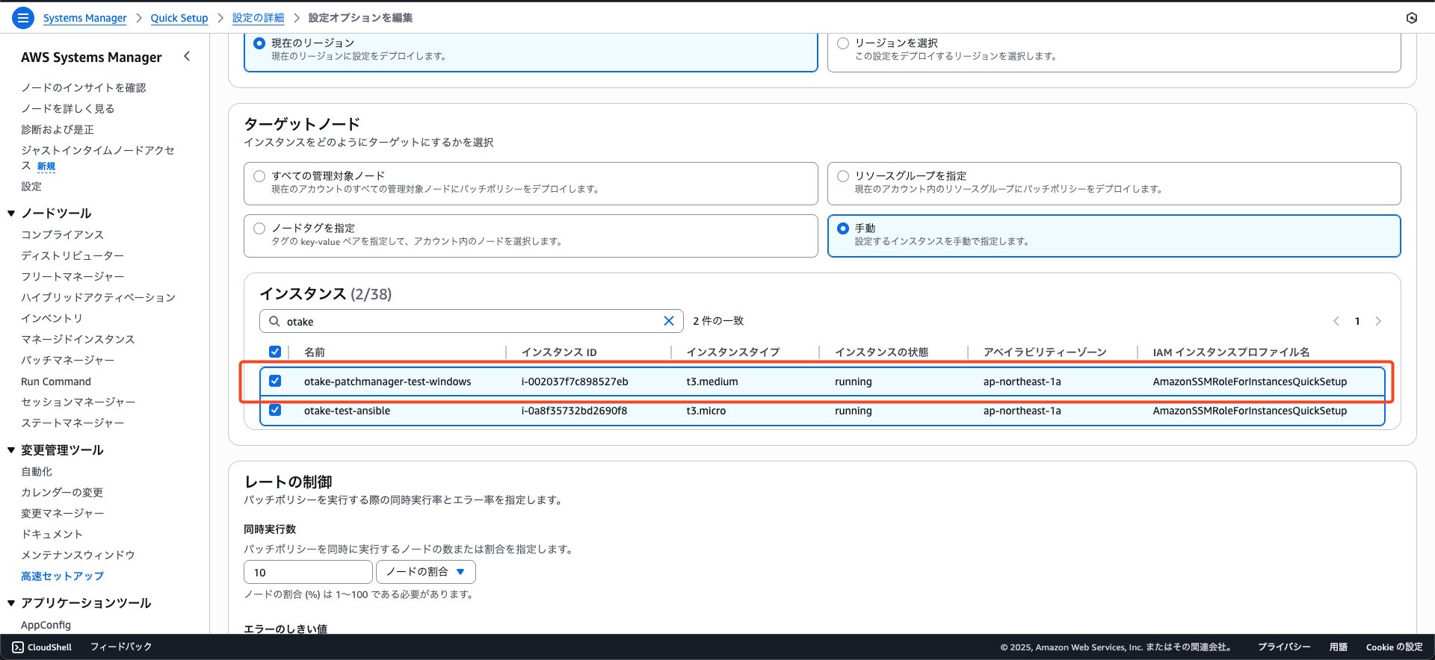Uncheck otake-patchmanager-test-windows instance
Screen dimensions: 1435x660
click(x=275, y=381)
